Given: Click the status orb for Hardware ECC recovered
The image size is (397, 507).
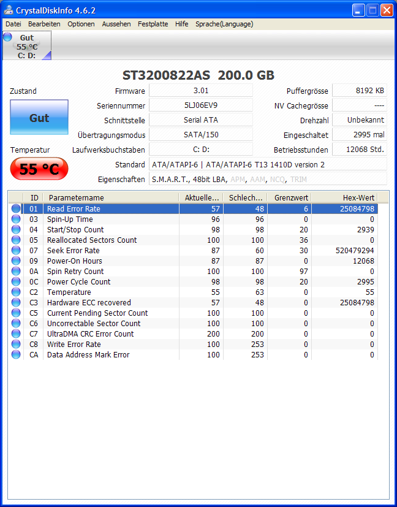Looking at the screenshot, I should [16, 303].
